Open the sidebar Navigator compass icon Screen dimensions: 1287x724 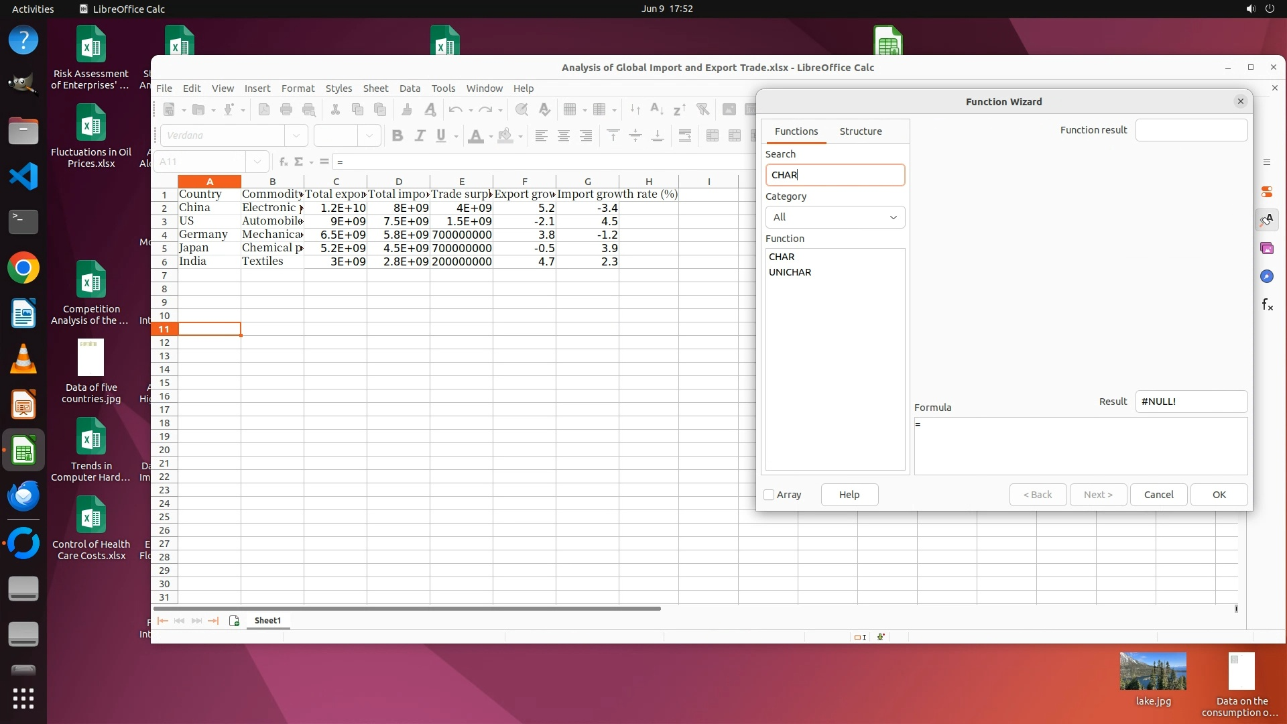[x=1266, y=276]
